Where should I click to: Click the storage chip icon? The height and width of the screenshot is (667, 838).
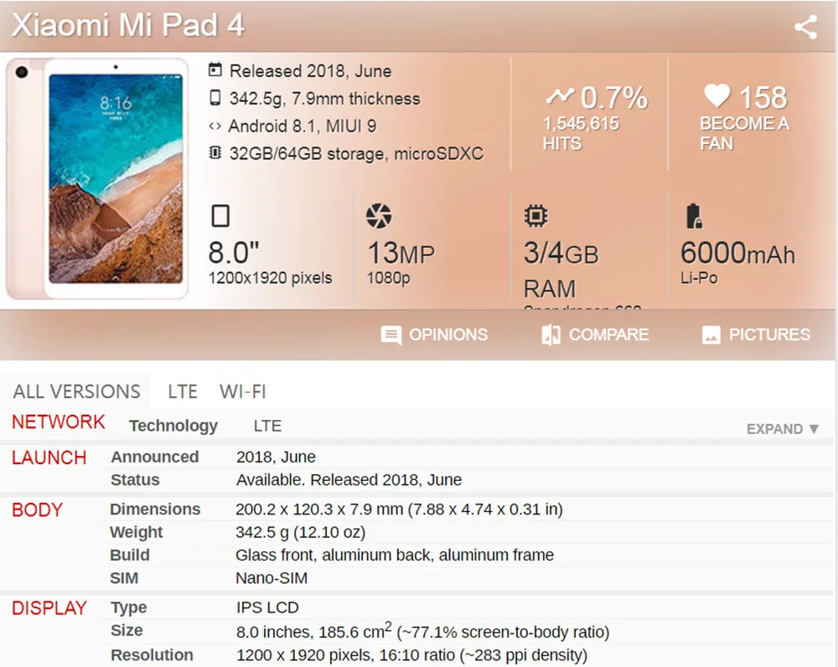coord(215,153)
